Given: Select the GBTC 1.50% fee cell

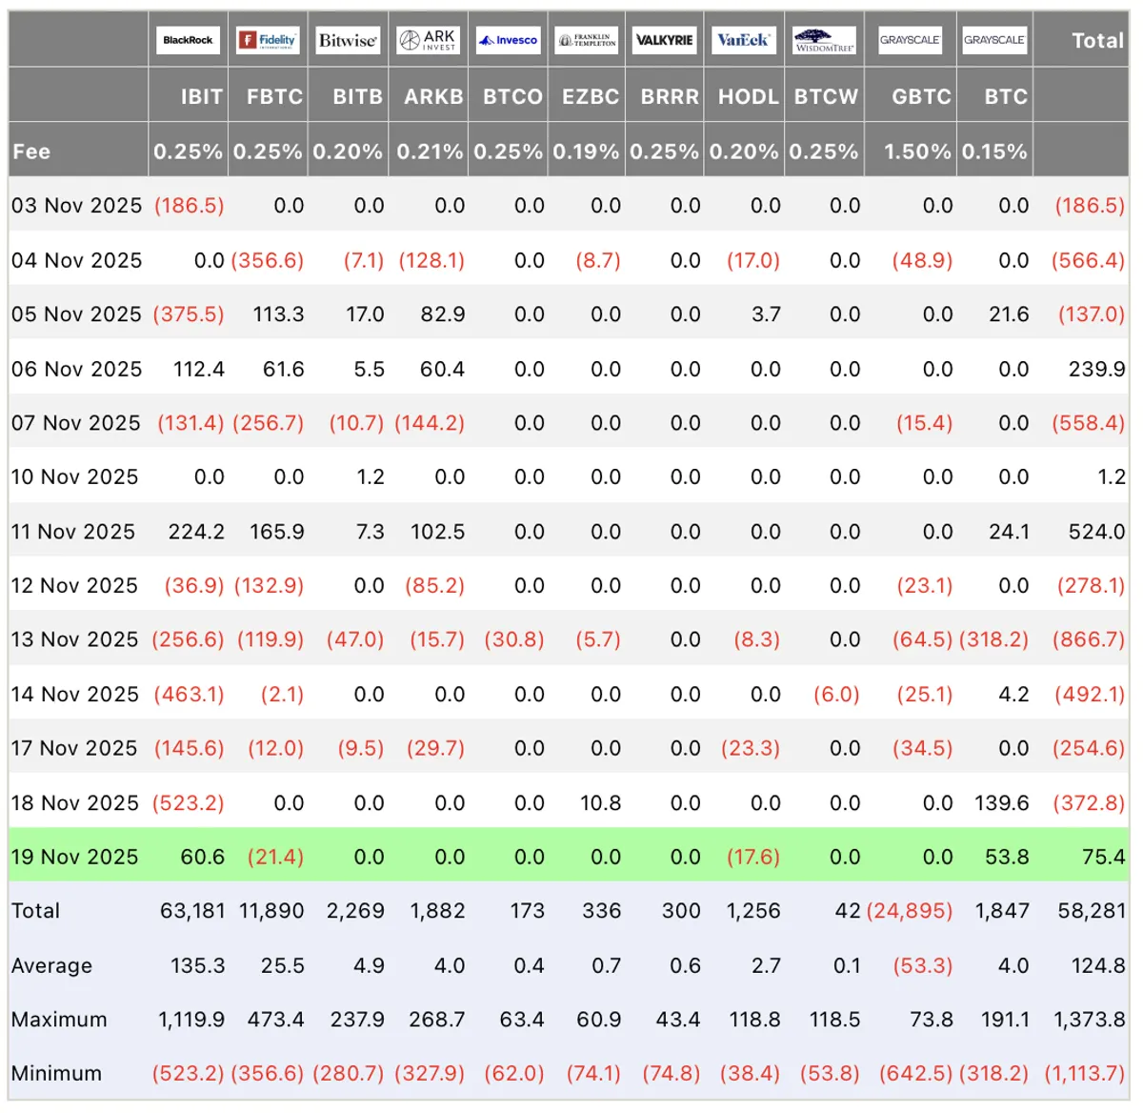Looking at the screenshot, I should tap(917, 151).
